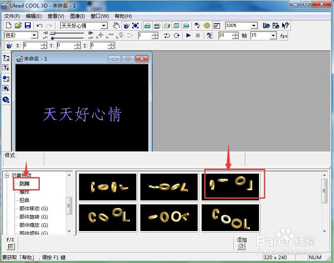Select 部件移动 (G) in the effects tree

point(34,208)
